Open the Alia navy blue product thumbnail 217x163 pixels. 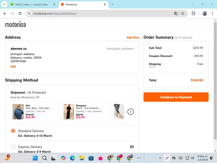tap(18, 112)
